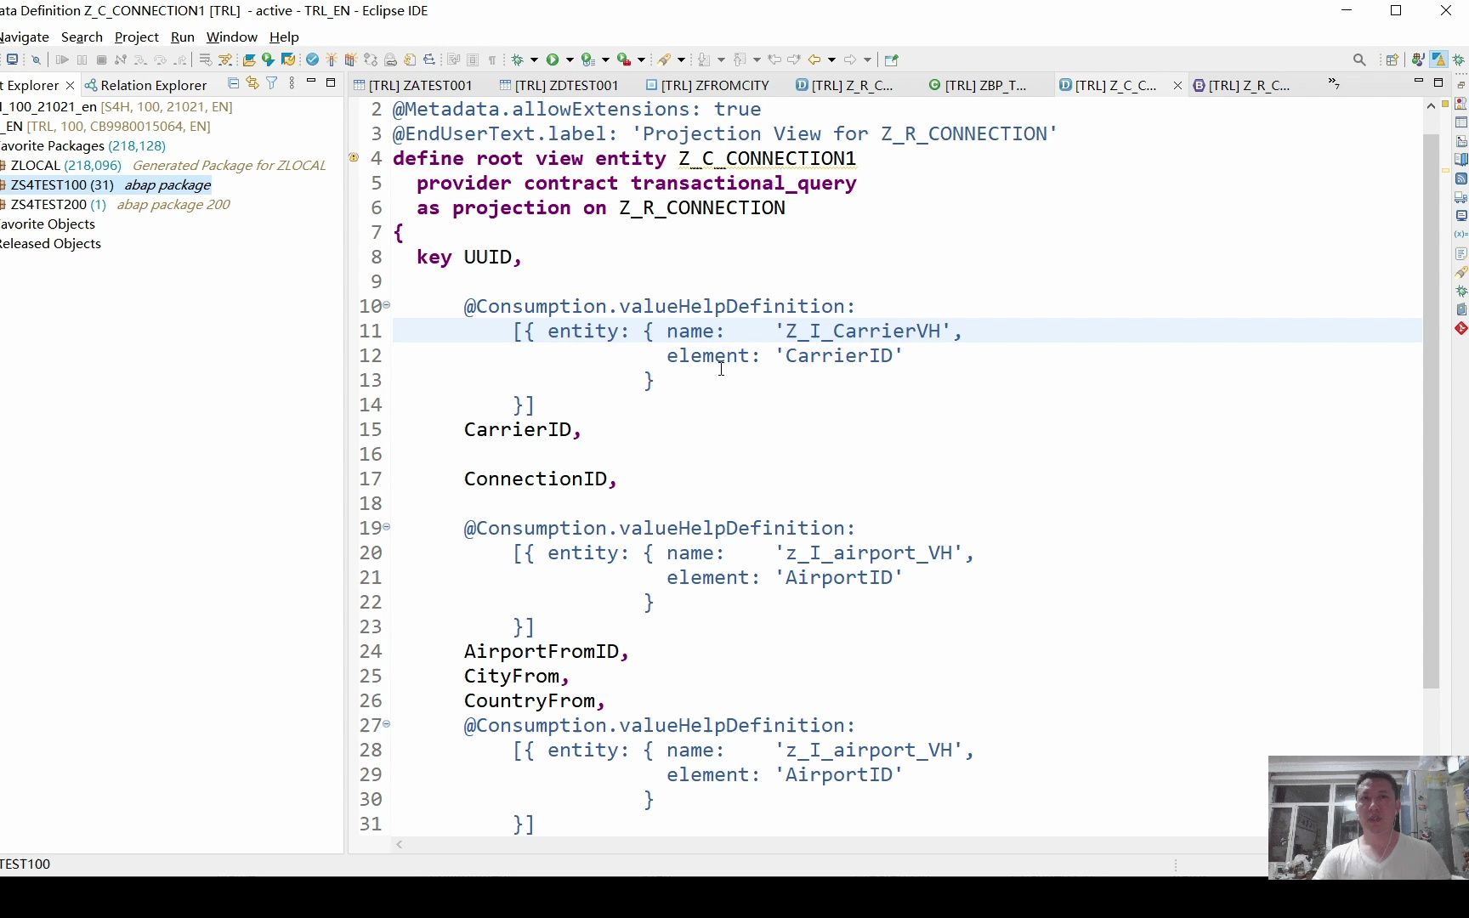Click the green Run button icon
1469x918 pixels.
pyautogui.click(x=553, y=59)
